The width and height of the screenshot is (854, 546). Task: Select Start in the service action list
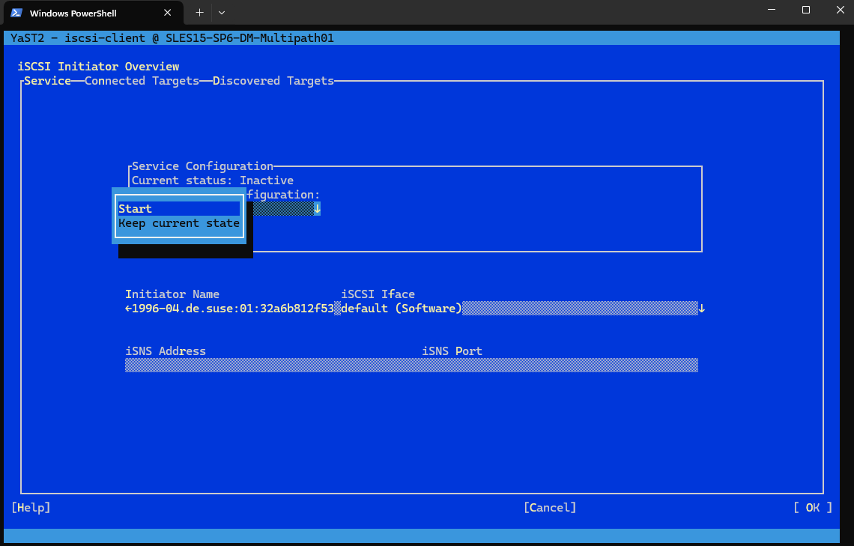[x=179, y=209]
